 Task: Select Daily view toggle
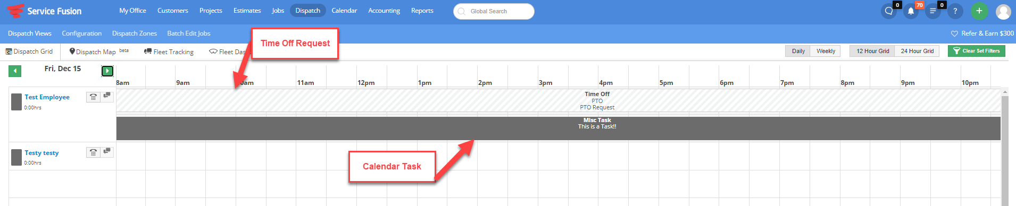click(798, 51)
